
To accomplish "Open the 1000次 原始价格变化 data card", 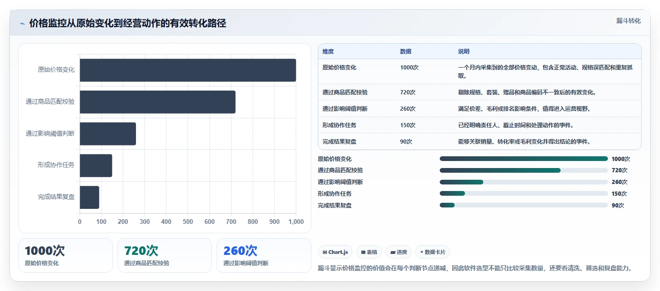I will (66, 255).
